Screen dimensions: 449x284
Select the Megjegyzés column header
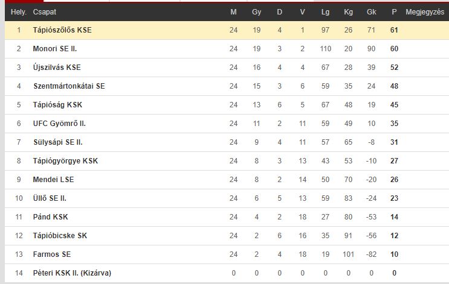(x=425, y=12)
